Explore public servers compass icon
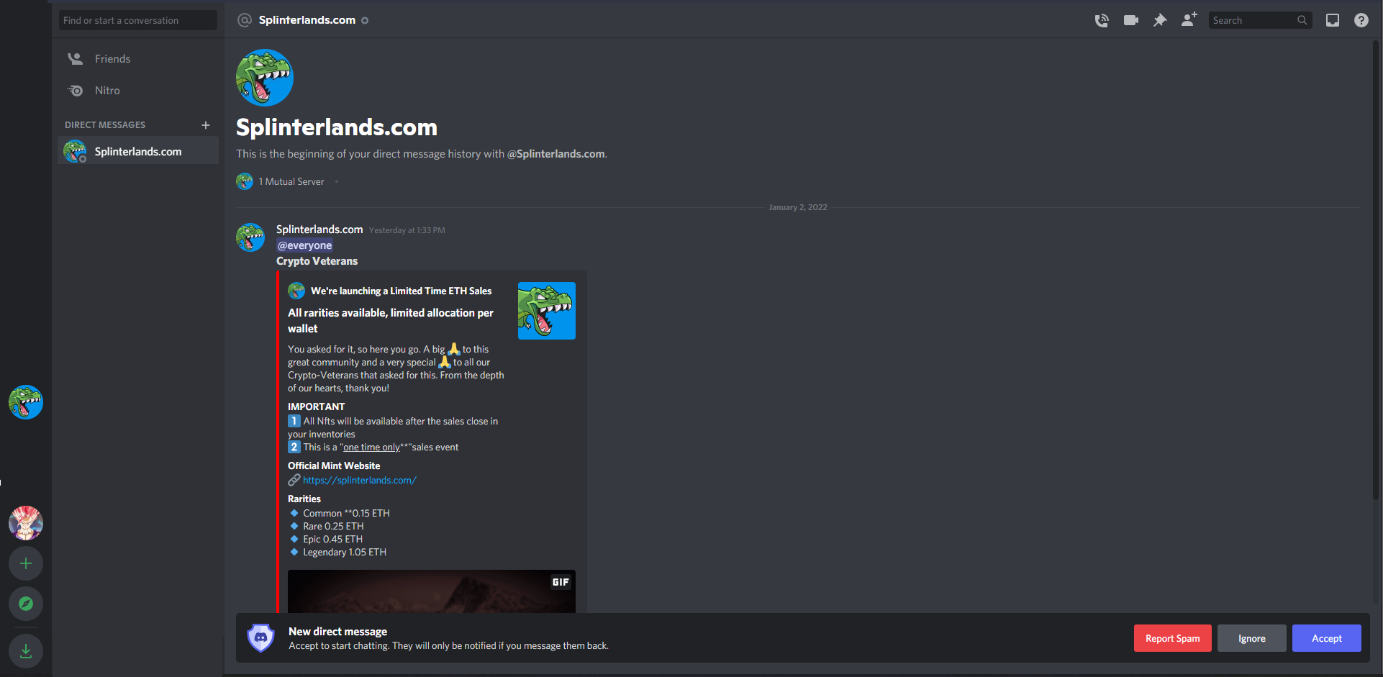The image size is (1383, 677). pos(26,604)
